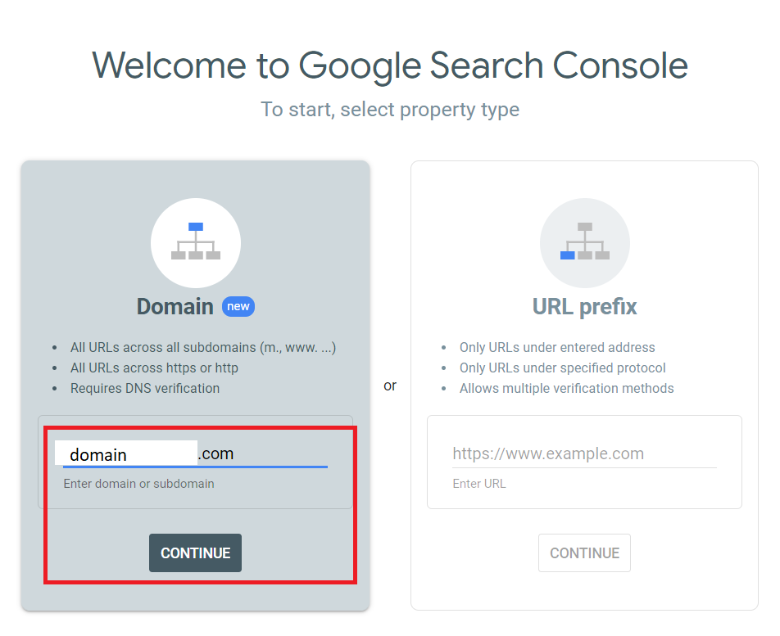780x636 pixels.
Task: Click "To start, select property type" subtitle
Action: pos(390,110)
